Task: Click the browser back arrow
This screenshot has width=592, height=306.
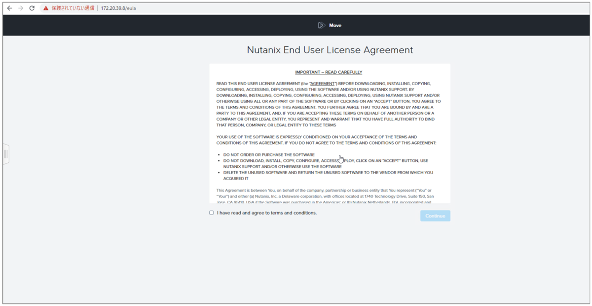Action: pos(9,8)
